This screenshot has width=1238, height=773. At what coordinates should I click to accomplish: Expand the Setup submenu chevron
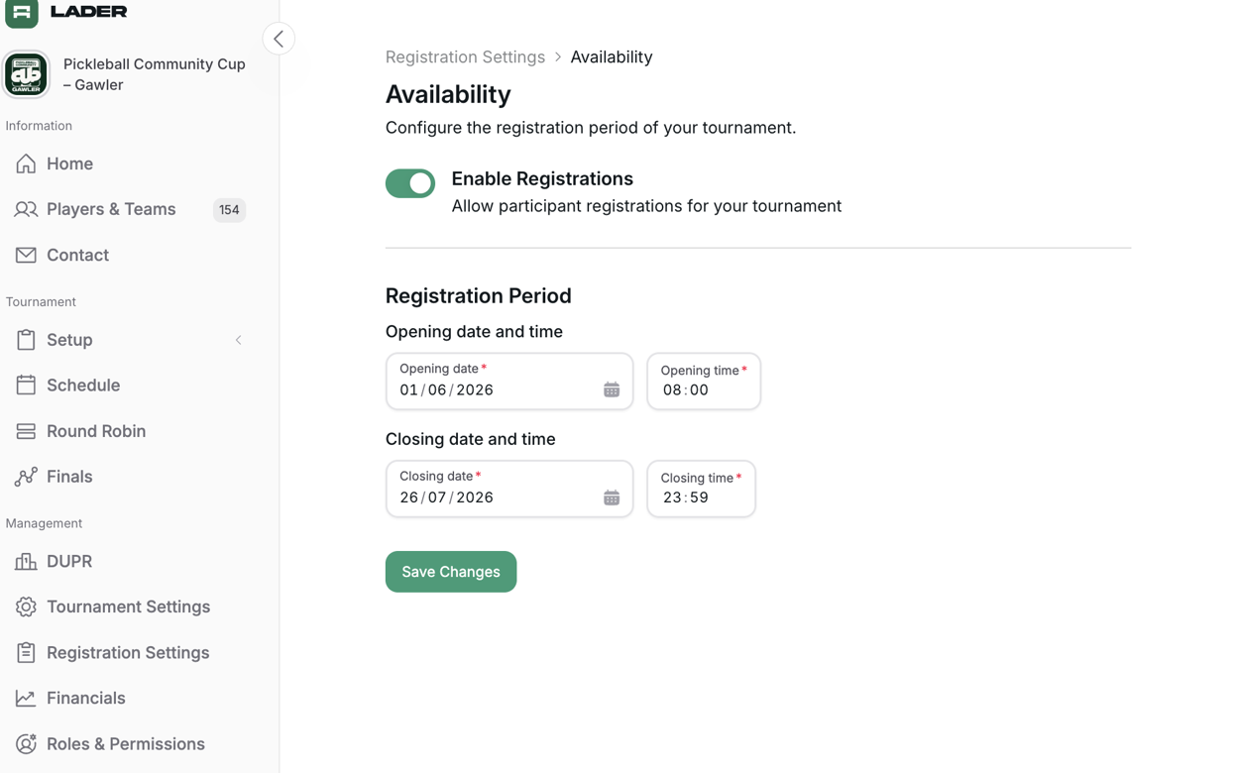tap(238, 340)
